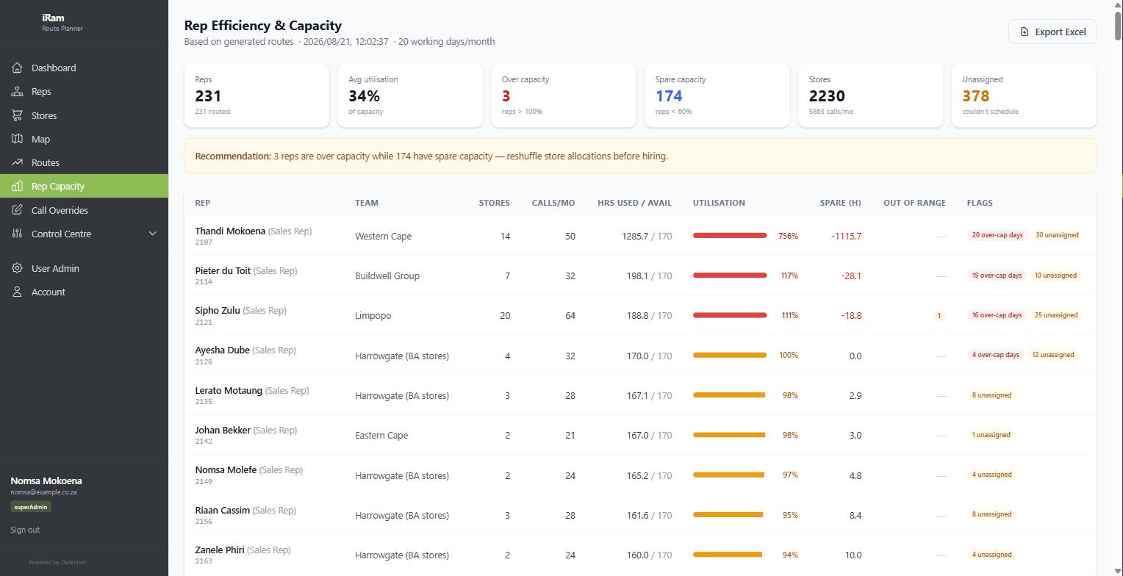The width and height of the screenshot is (1123, 576).
Task: Select the Johan Bekker rep name
Action: (223, 430)
